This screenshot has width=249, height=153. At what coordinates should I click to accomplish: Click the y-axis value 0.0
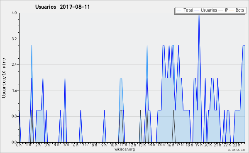14,142
